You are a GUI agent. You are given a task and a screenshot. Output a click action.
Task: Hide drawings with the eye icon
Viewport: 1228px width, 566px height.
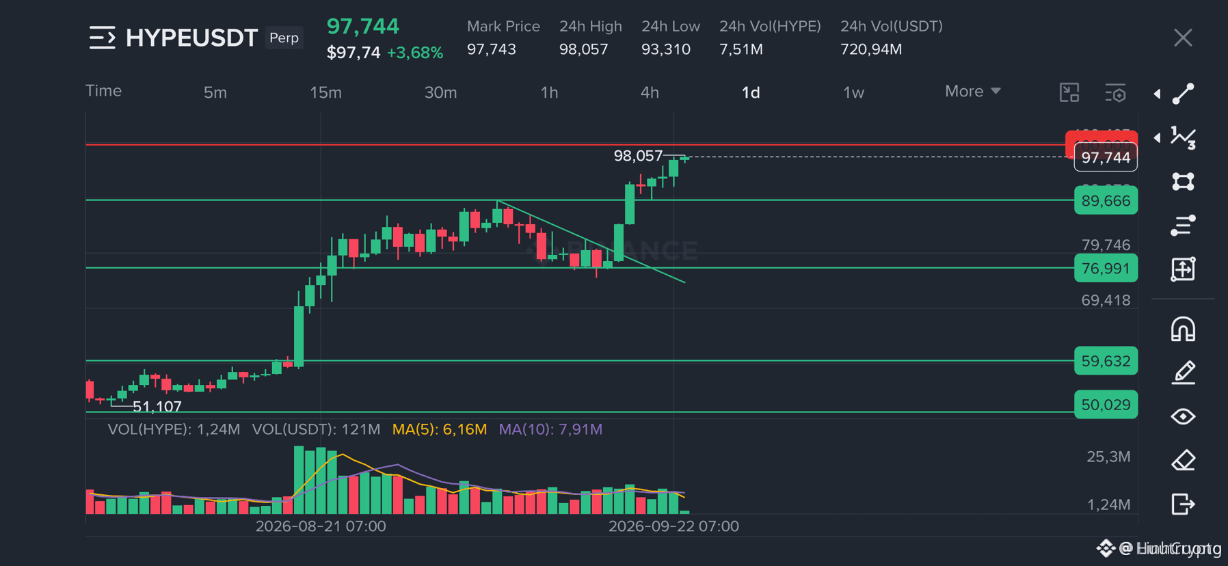click(1183, 416)
